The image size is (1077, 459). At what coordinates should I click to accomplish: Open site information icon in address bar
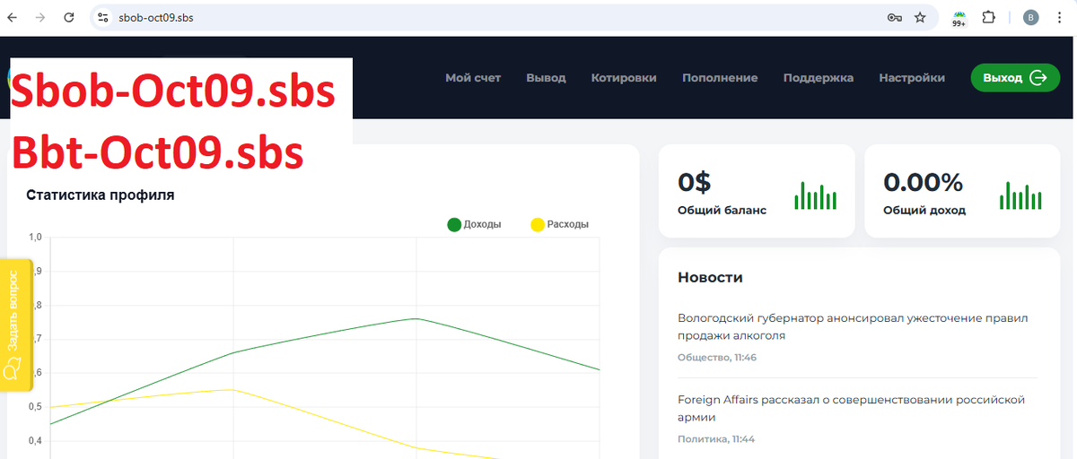click(x=102, y=17)
